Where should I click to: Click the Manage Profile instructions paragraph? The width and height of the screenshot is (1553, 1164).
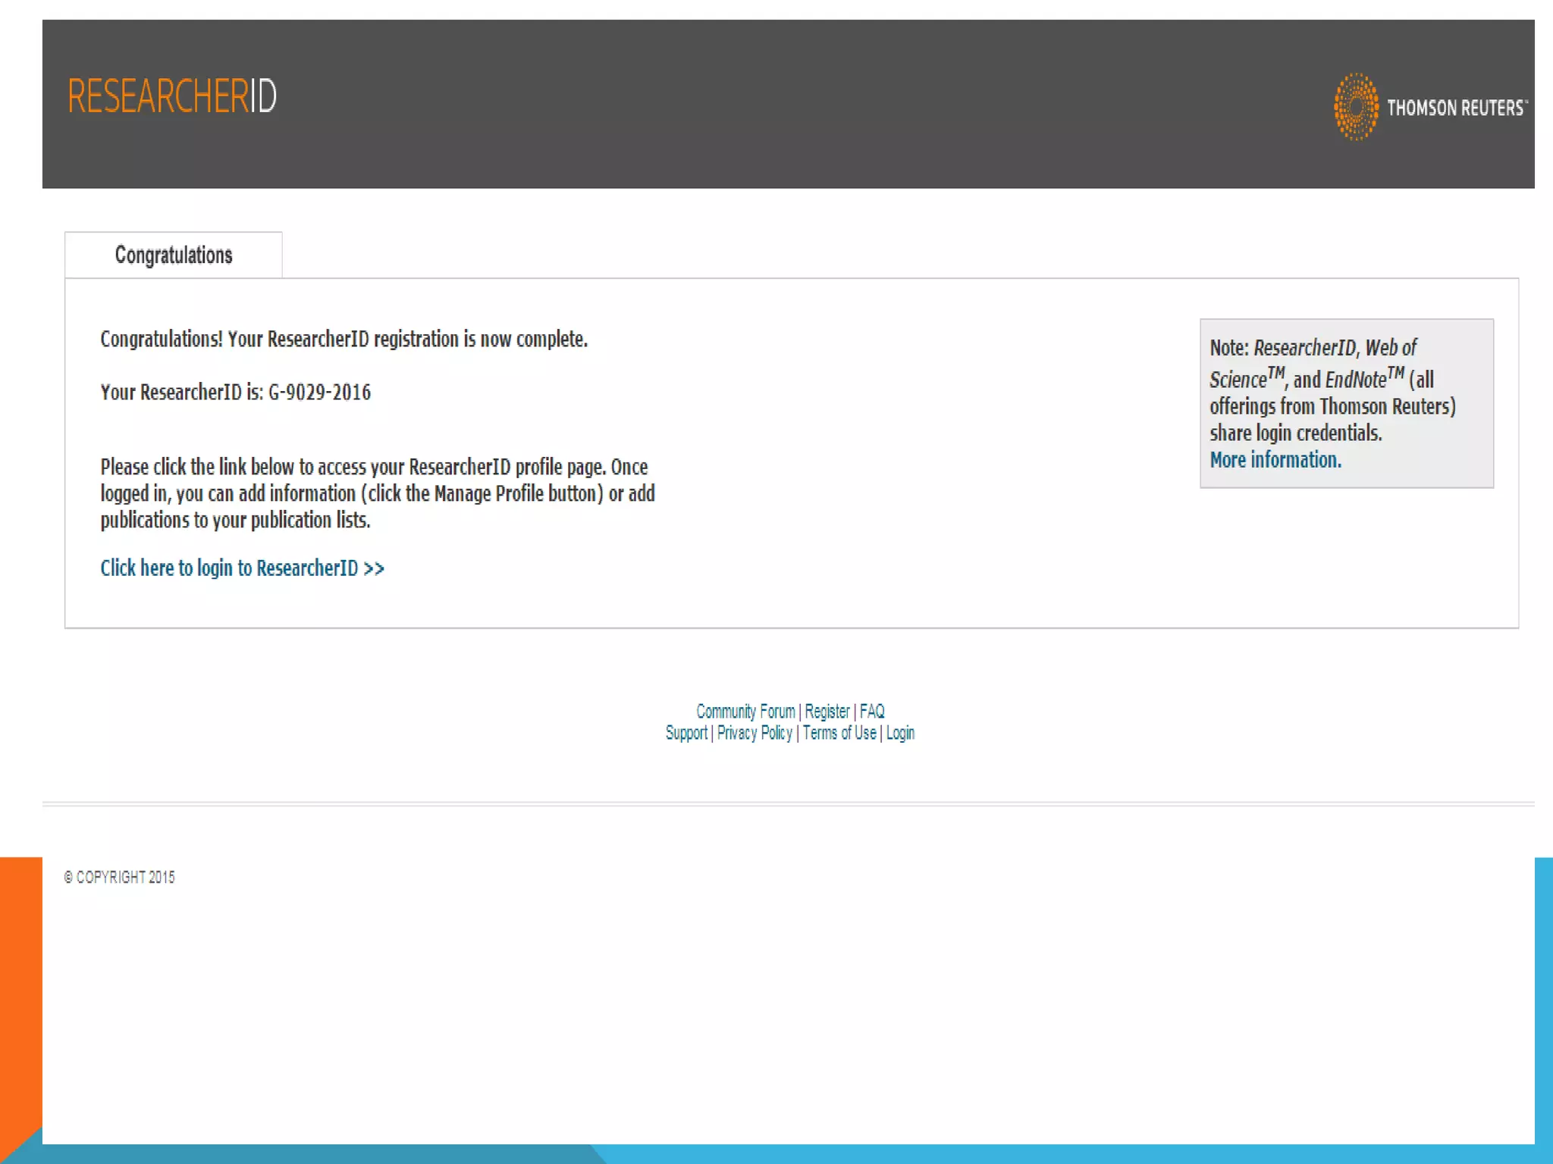377,493
